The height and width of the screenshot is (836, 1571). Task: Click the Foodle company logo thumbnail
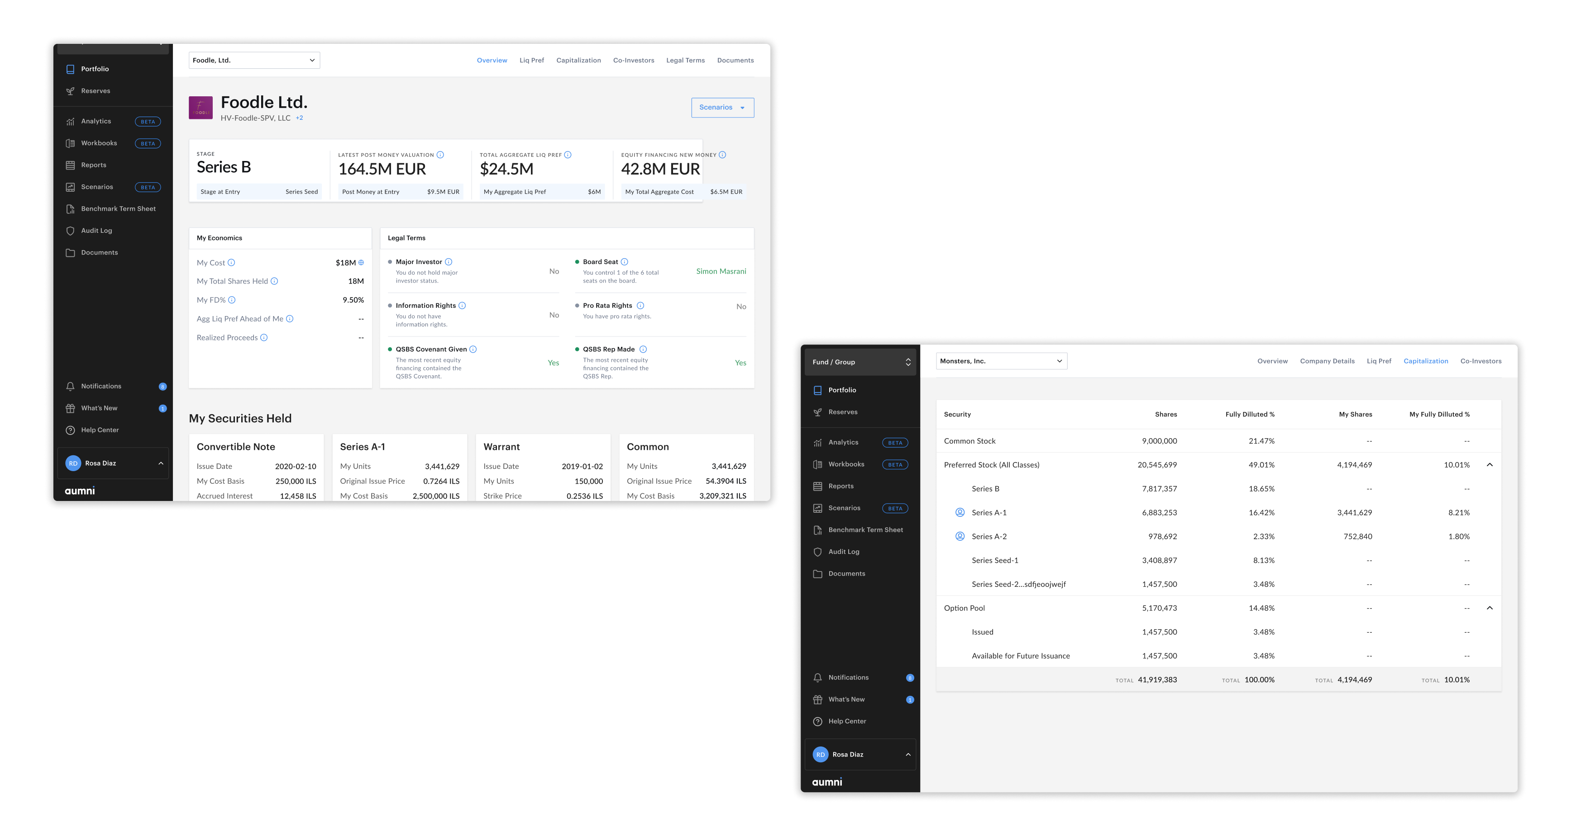tap(201, 108)
